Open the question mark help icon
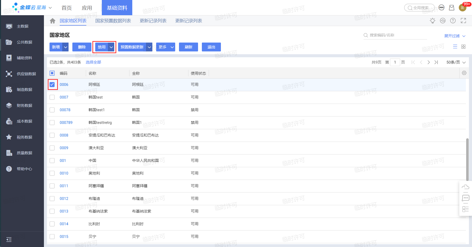This screenshot has width=472, height=247. tap(453, 21)
